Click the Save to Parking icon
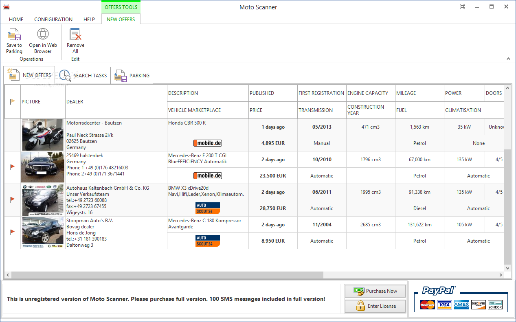Image resolution: width=516 pixels, height=322 pixels. (x=14, y=35)
